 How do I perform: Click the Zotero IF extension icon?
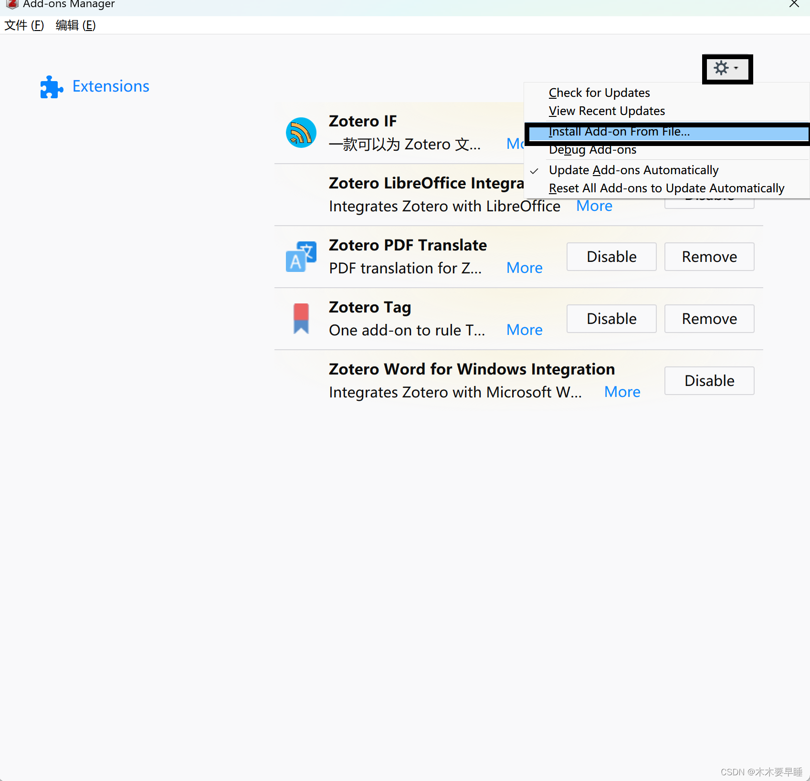pyautogui.click(x=301, y=133)
